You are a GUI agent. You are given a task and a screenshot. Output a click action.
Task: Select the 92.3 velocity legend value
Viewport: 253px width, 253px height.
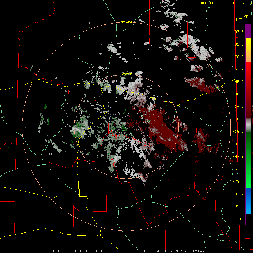[239, 44]
